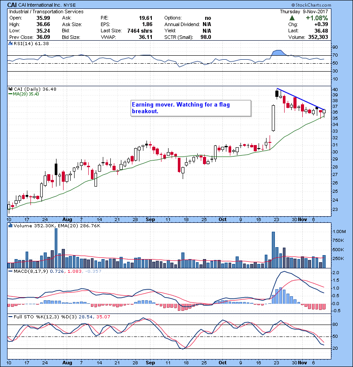Image resolution: width=353 pixels, height=367 pixels.
Task: Click the tall Oct 20 earnings gap candle
Action: click(x=273, y=118)
